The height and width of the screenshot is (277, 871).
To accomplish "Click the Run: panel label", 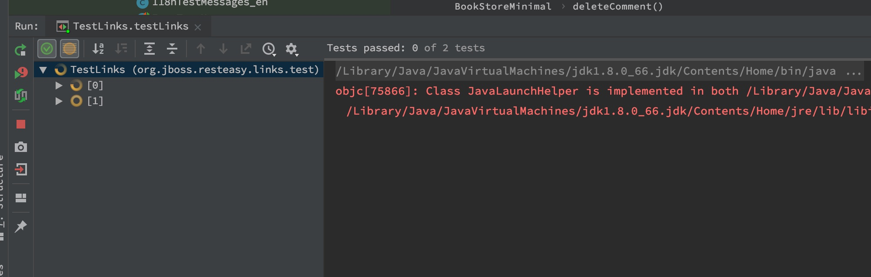I will [x=27, y=26].
